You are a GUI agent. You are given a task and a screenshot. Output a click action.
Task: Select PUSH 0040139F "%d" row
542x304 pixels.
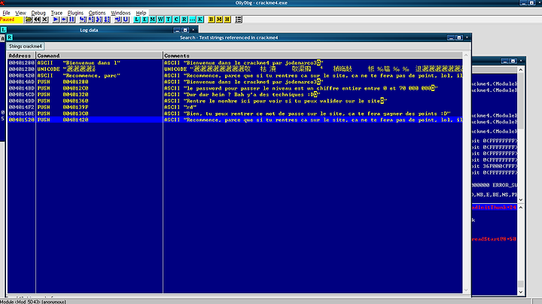pyautogui.click(x=235, y=107)
